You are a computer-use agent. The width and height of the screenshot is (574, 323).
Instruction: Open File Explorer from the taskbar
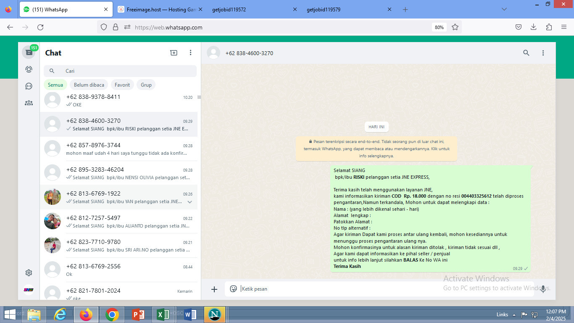34,315
